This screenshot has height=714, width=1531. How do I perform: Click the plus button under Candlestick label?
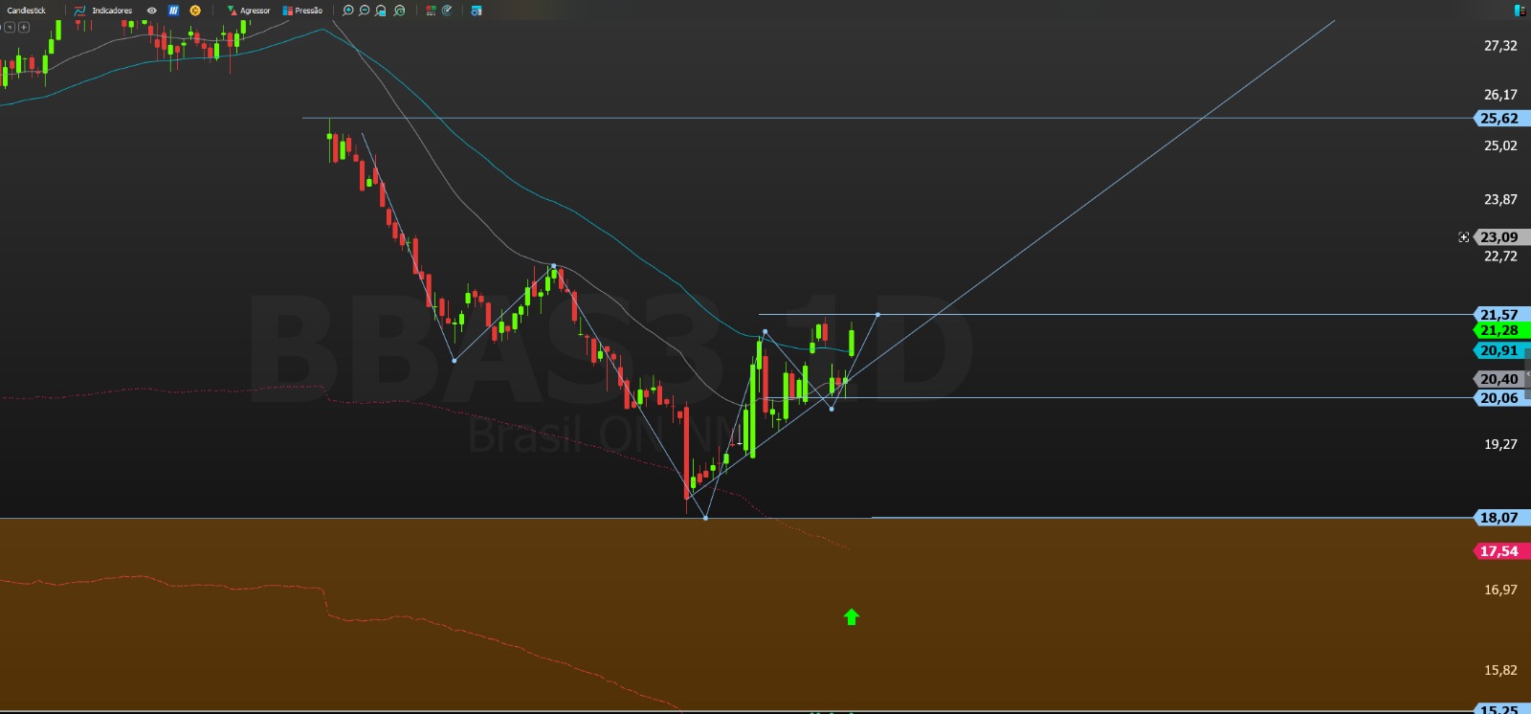tap(24, 27)
